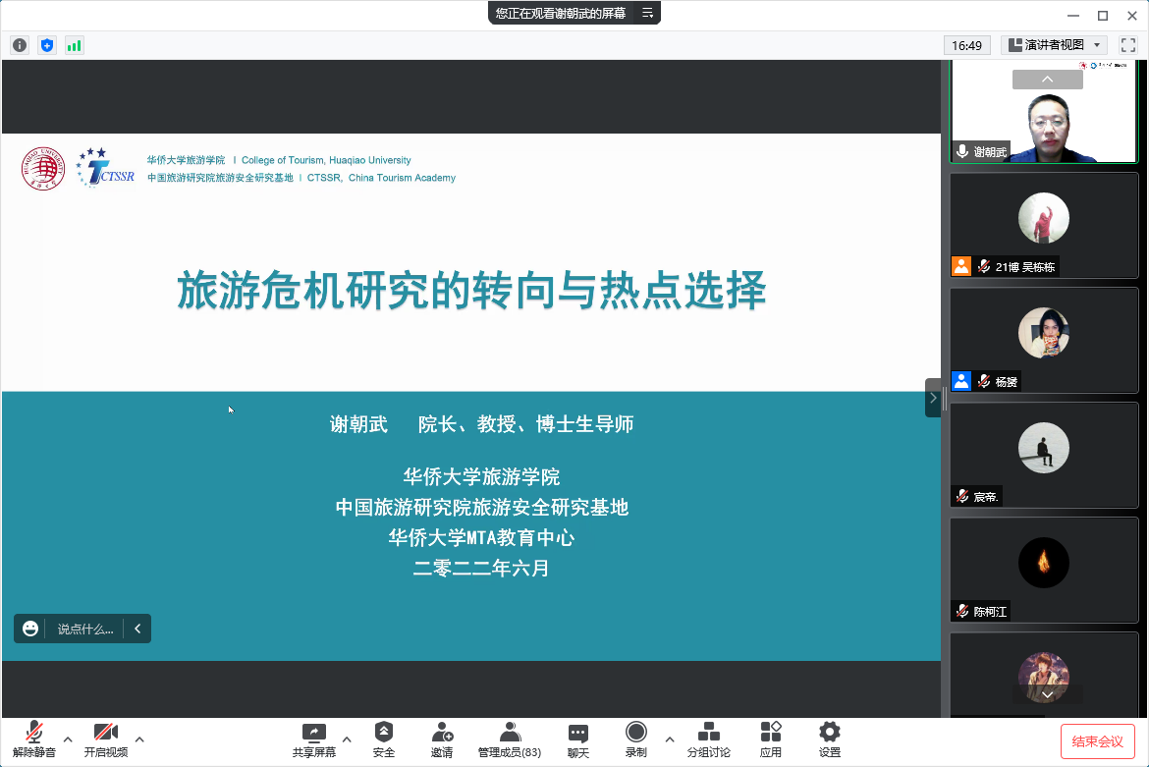The image size is (1149, 767).
Task: Open meeting Settings (设置)
Action: (830, 740)
